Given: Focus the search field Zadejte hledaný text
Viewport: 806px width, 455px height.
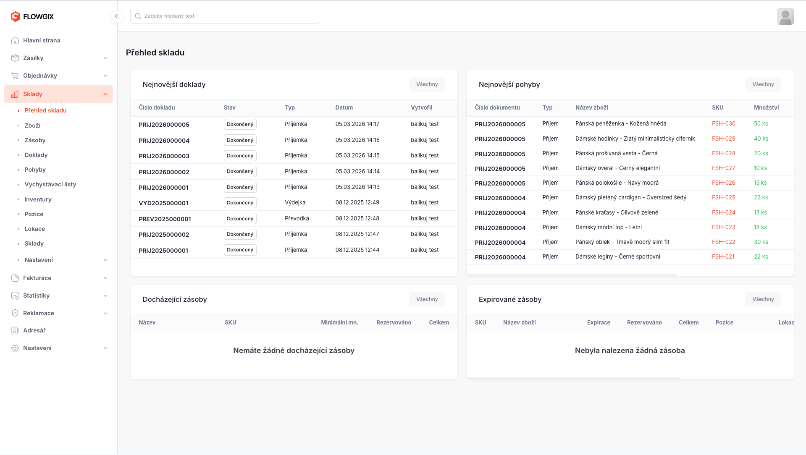Looking at the screenshot, I should click(x=225, y=16).
